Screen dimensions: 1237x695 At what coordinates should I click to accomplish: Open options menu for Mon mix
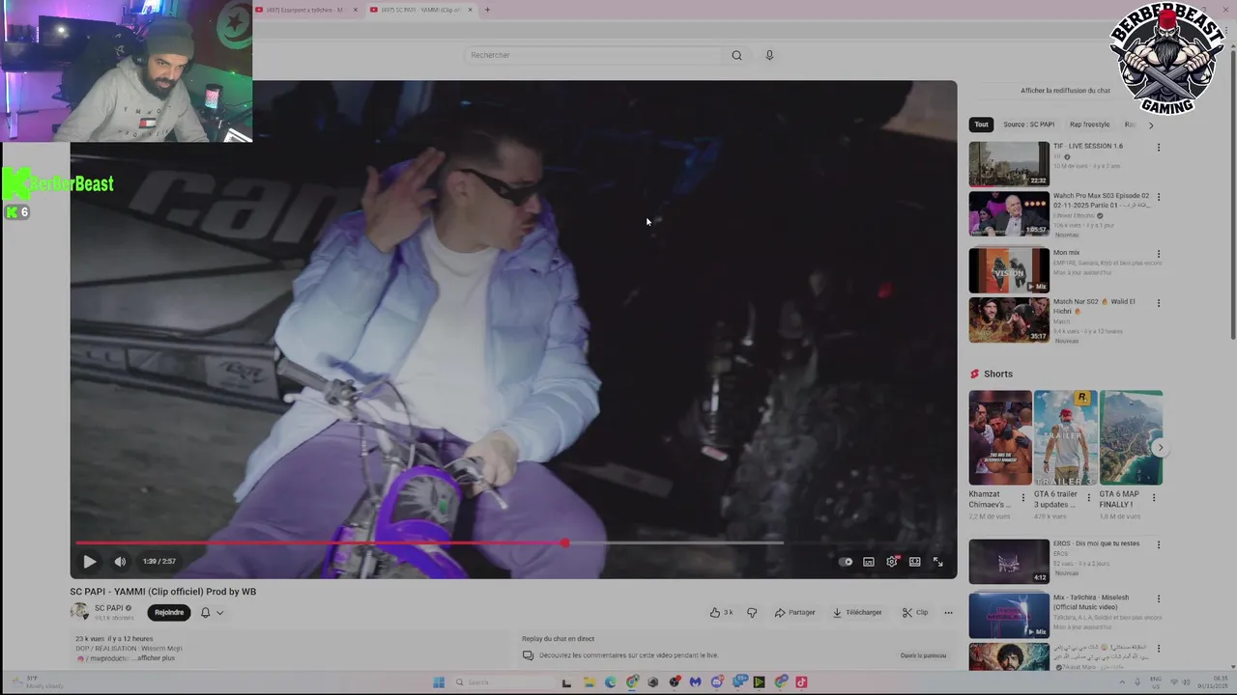point(1158,254)
